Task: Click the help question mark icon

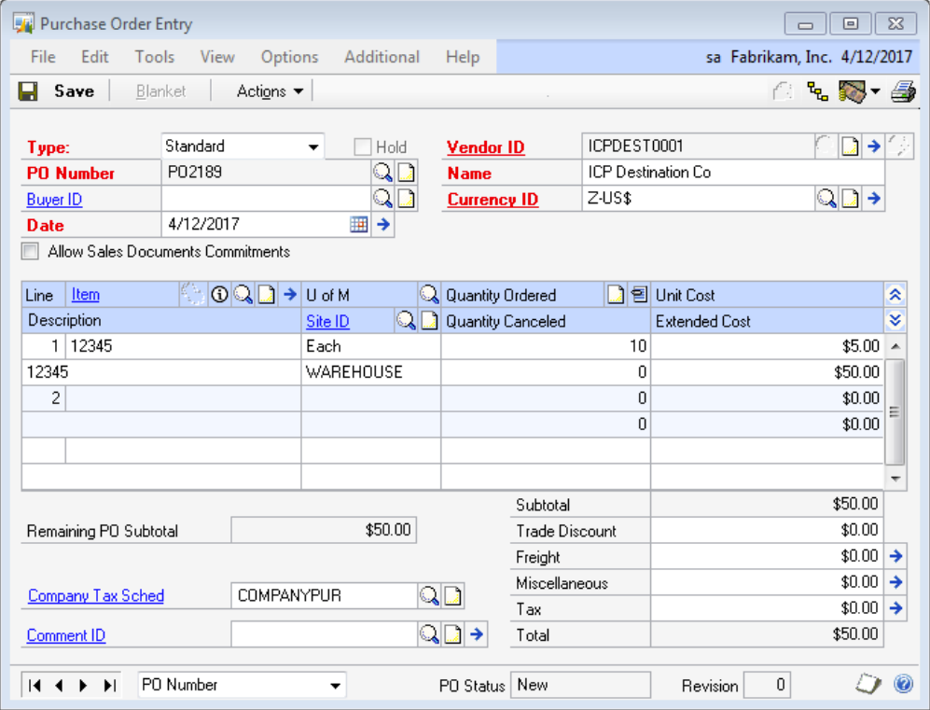Action: click(903, 685)
